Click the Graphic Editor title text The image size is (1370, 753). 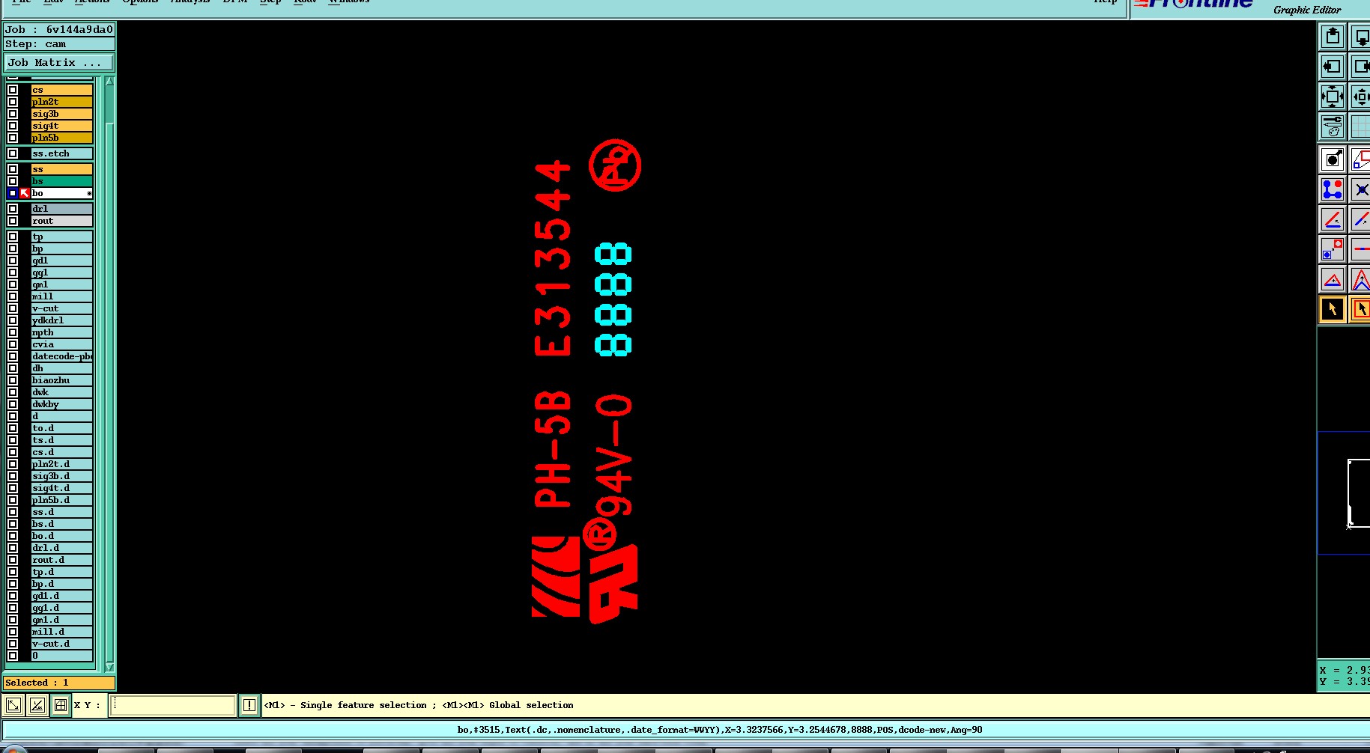(1307, 10)
